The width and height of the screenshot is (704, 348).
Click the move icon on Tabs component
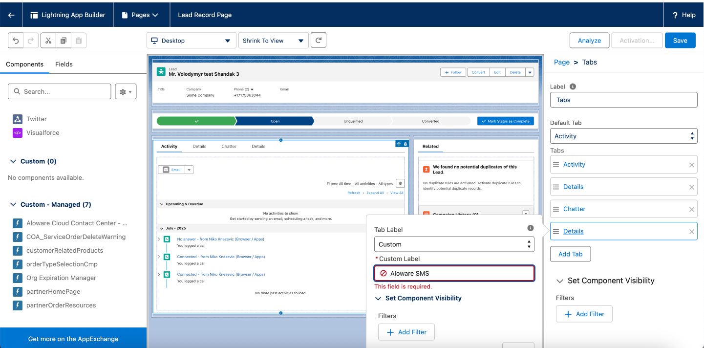[x=399, y=144]
